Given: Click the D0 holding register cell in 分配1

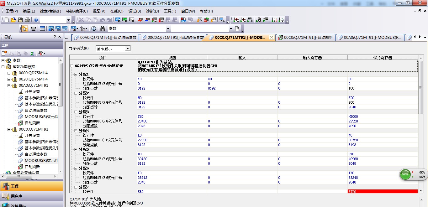Looking at the screenshot, I should [382, 79].
